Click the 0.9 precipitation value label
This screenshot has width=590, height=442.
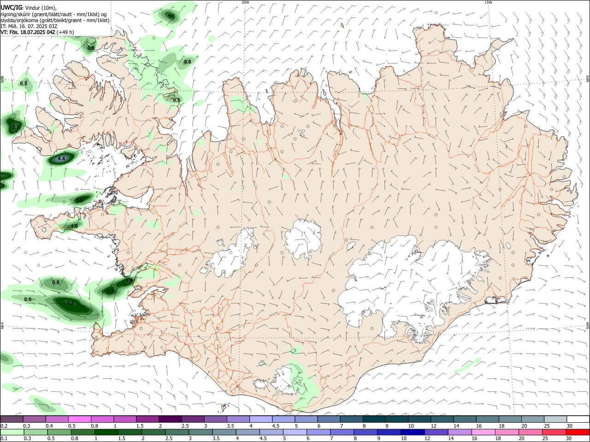point(91,48)
